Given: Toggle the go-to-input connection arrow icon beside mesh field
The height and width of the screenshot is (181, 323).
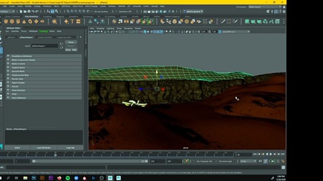Looking at the screenshot, I should pyautogui.click(x=62, y=44).
